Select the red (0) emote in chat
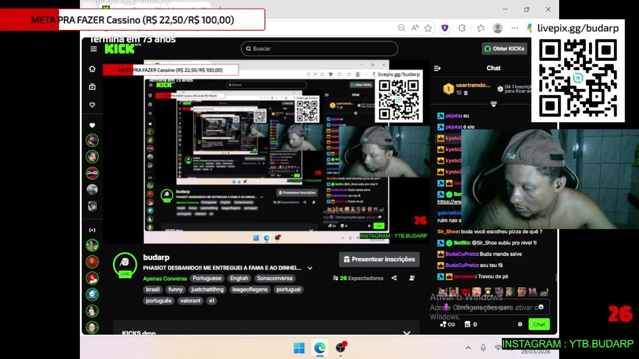The height and width of the screenshot is (359, 639). click(x=465, y=292)
